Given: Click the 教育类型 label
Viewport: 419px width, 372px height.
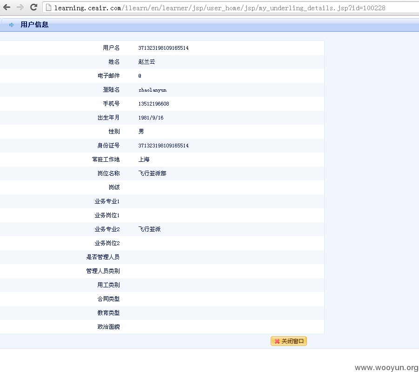Looking at the screenshot, I should point(108,312).
